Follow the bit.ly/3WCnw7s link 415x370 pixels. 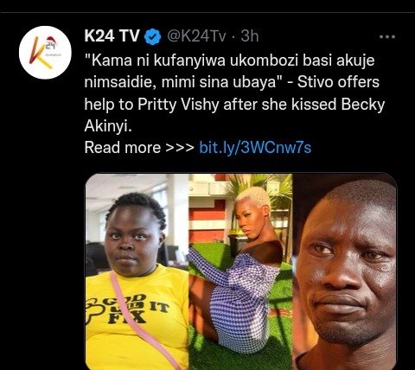tap(255, 148)
